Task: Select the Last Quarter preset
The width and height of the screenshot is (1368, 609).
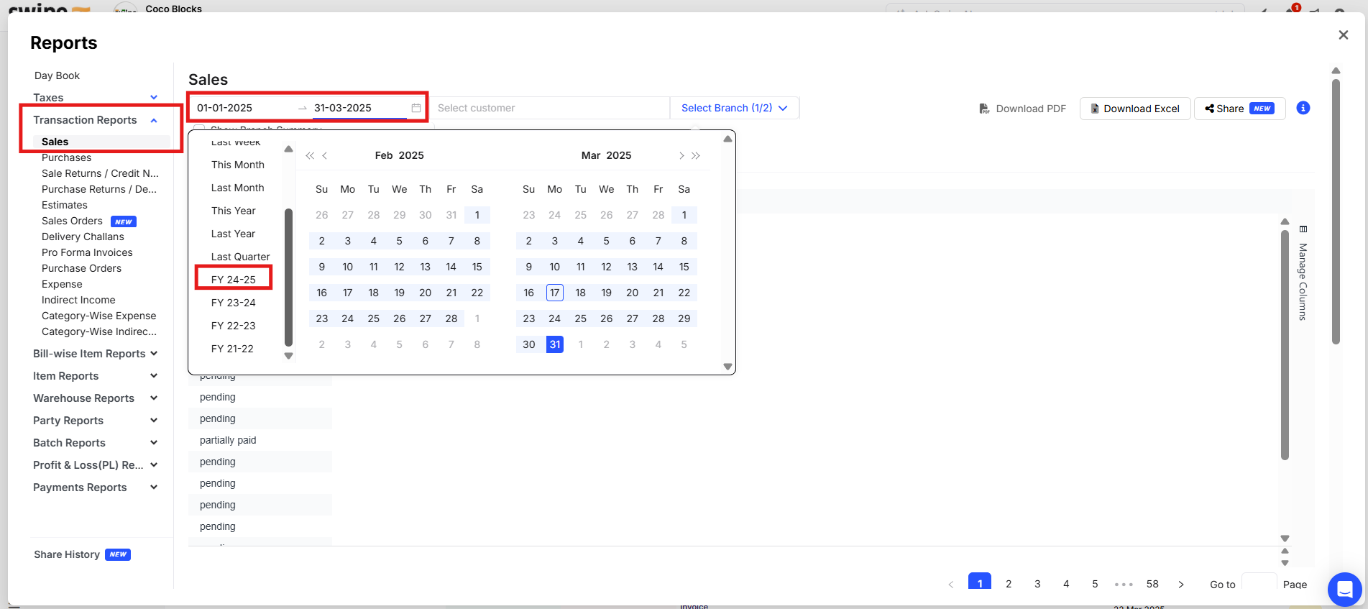Action: tap(241, 257)
